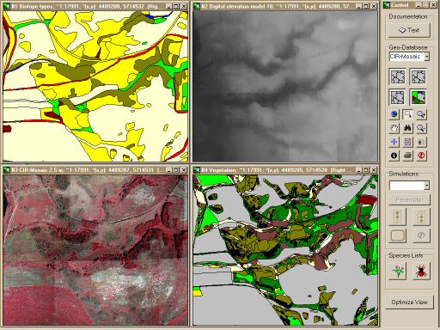Click the Text documentation button
The width and height of the screenshot is (440, 330).
point(409,30)
